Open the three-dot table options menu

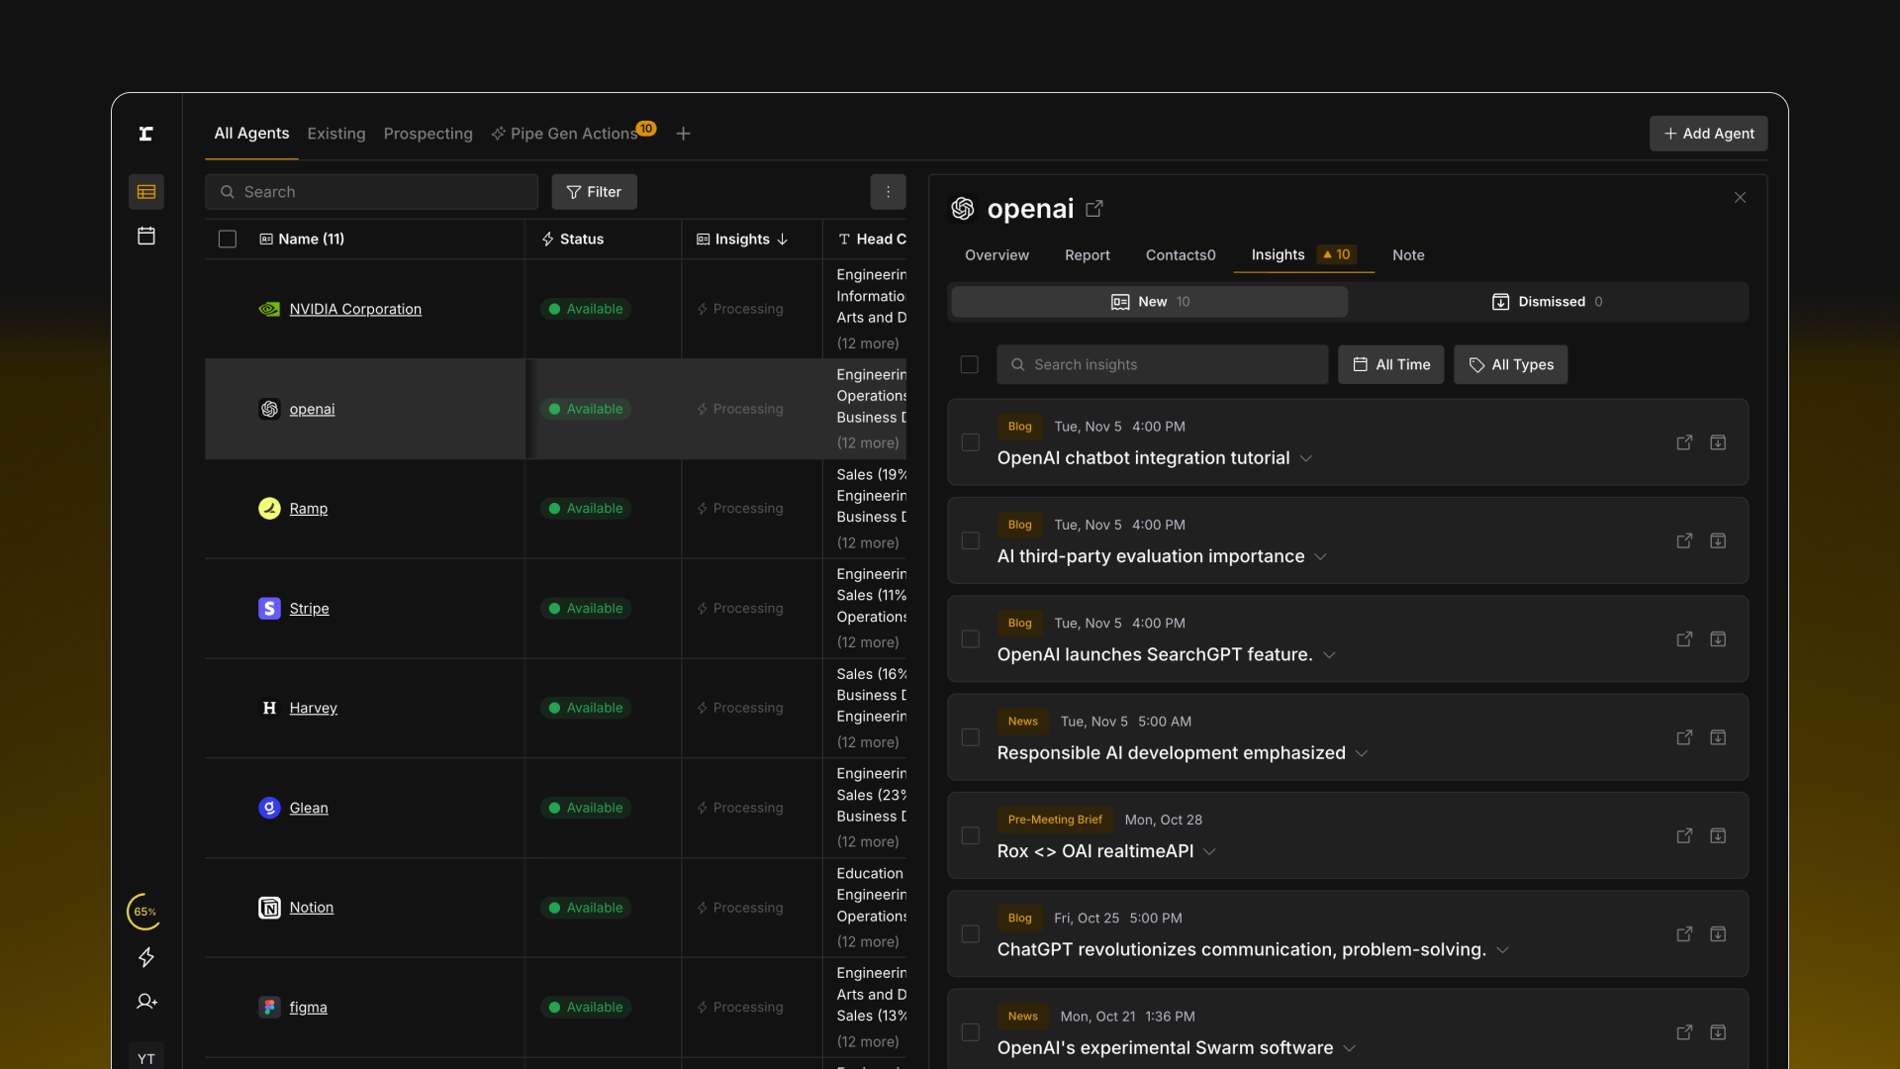(x=888, y=192)
